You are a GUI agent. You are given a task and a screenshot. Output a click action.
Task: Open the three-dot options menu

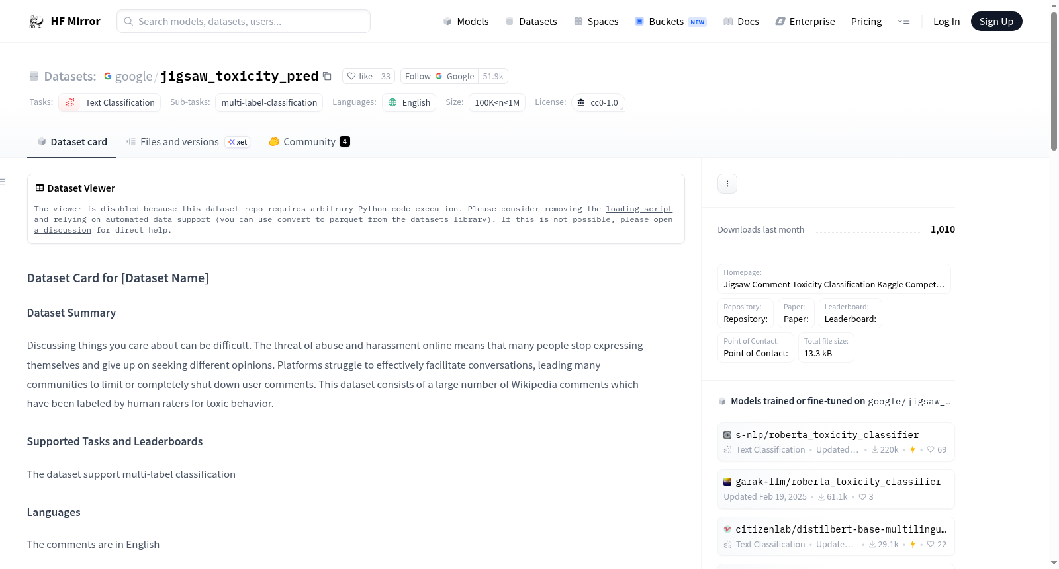click(727, 184)
